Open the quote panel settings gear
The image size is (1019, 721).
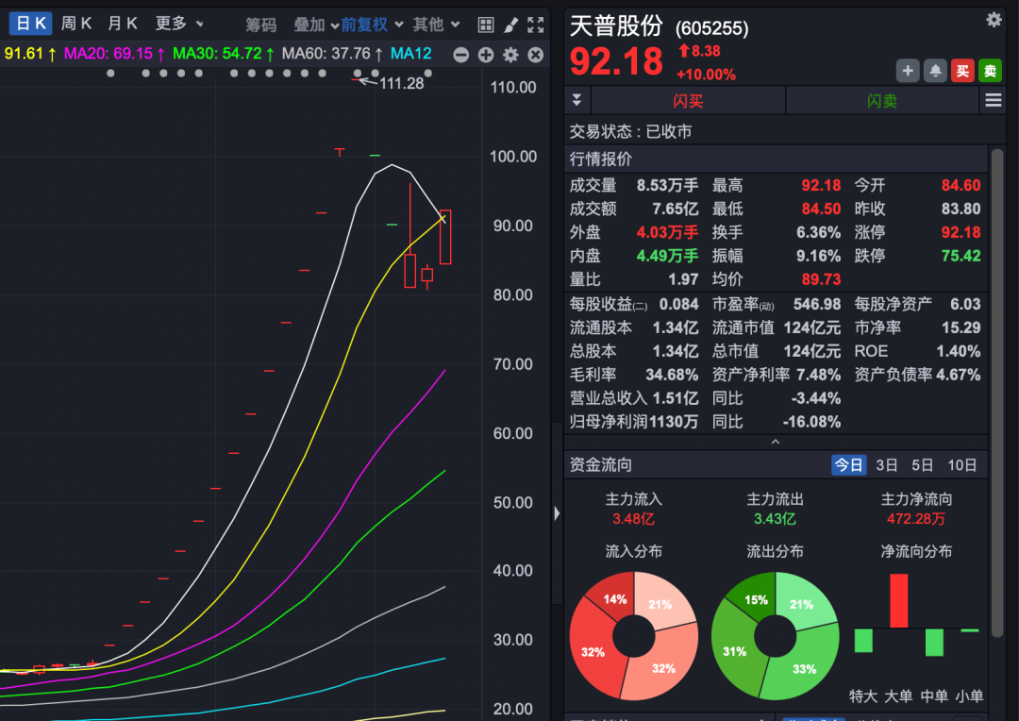[x=994, y=20]
